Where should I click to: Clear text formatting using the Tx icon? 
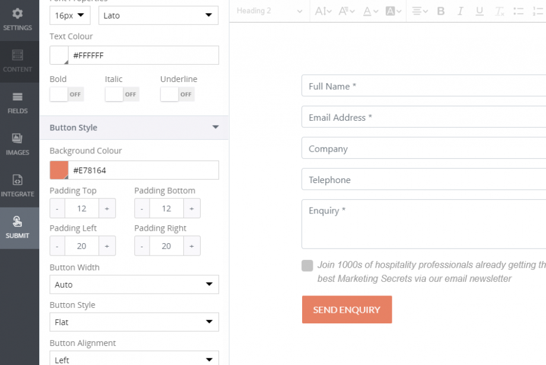click(499, 11)
